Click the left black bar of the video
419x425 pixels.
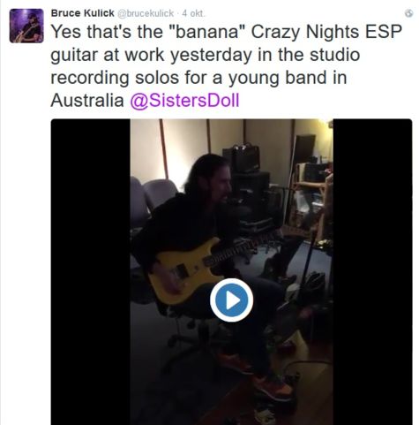91,271
